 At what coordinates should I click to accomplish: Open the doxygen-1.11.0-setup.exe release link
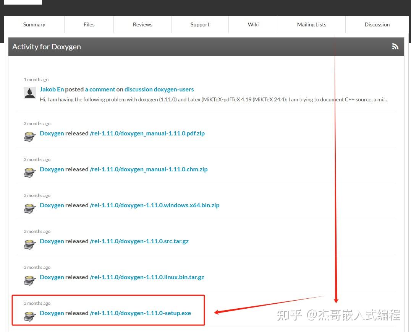[141, 312]
